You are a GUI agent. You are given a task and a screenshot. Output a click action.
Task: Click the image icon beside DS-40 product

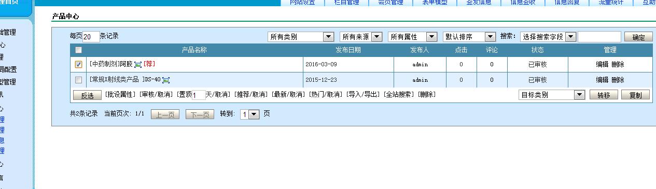click(166, 80)
